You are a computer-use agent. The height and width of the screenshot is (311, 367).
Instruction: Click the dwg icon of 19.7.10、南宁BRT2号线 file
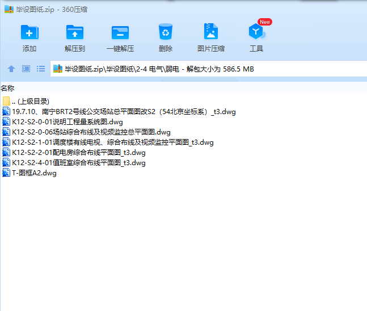(x=6, y=111)
